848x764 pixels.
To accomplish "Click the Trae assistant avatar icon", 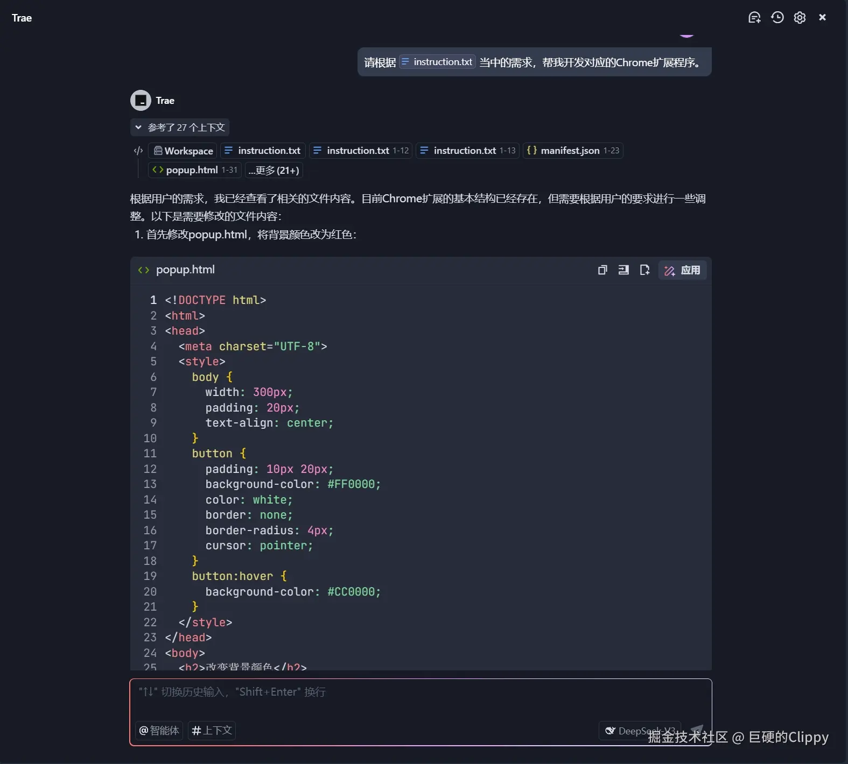I will pos(141,101).
